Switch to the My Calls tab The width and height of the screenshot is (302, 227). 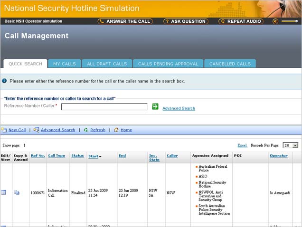(x=64, y=64)
